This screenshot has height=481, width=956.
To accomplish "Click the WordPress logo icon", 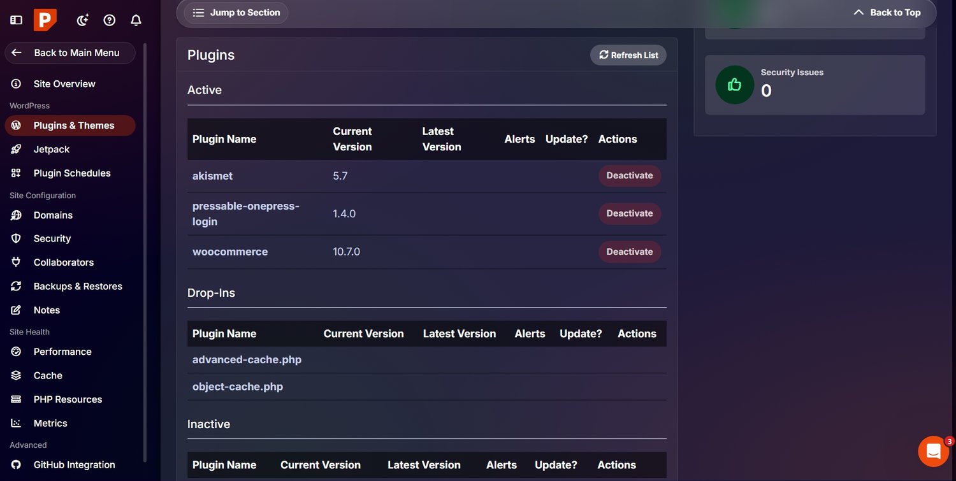I will click(16, 126).
